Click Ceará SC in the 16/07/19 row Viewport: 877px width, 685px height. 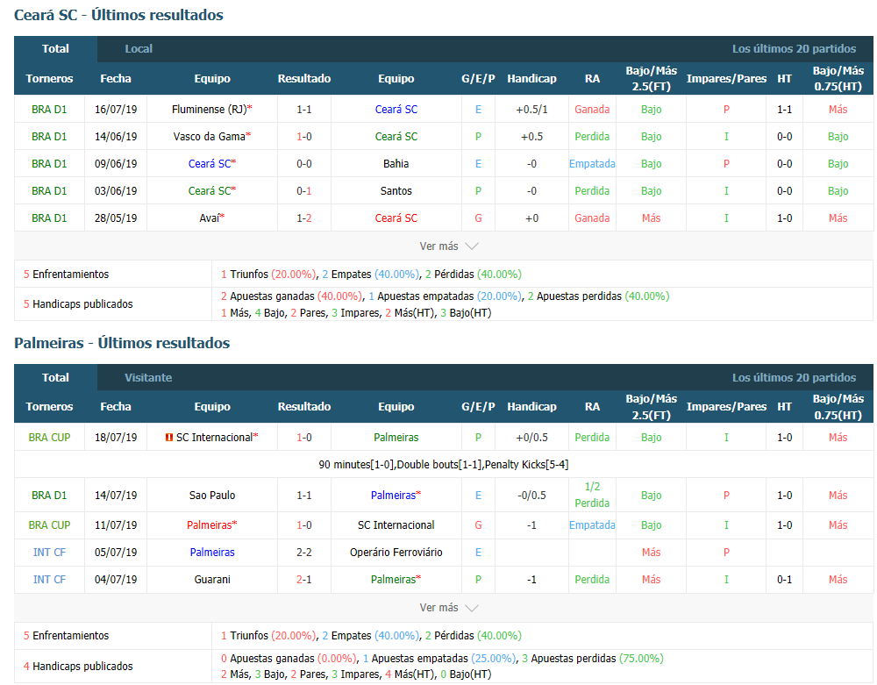pyautogui.click(x=396, y=109)
